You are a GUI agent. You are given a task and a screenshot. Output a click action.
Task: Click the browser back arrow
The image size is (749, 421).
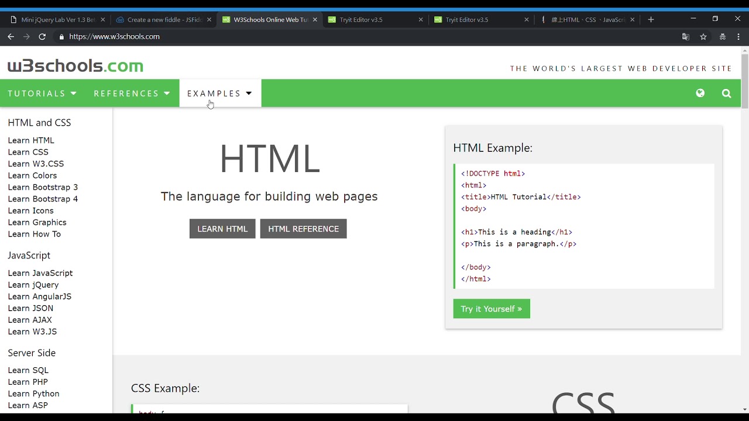coord(11,36)
